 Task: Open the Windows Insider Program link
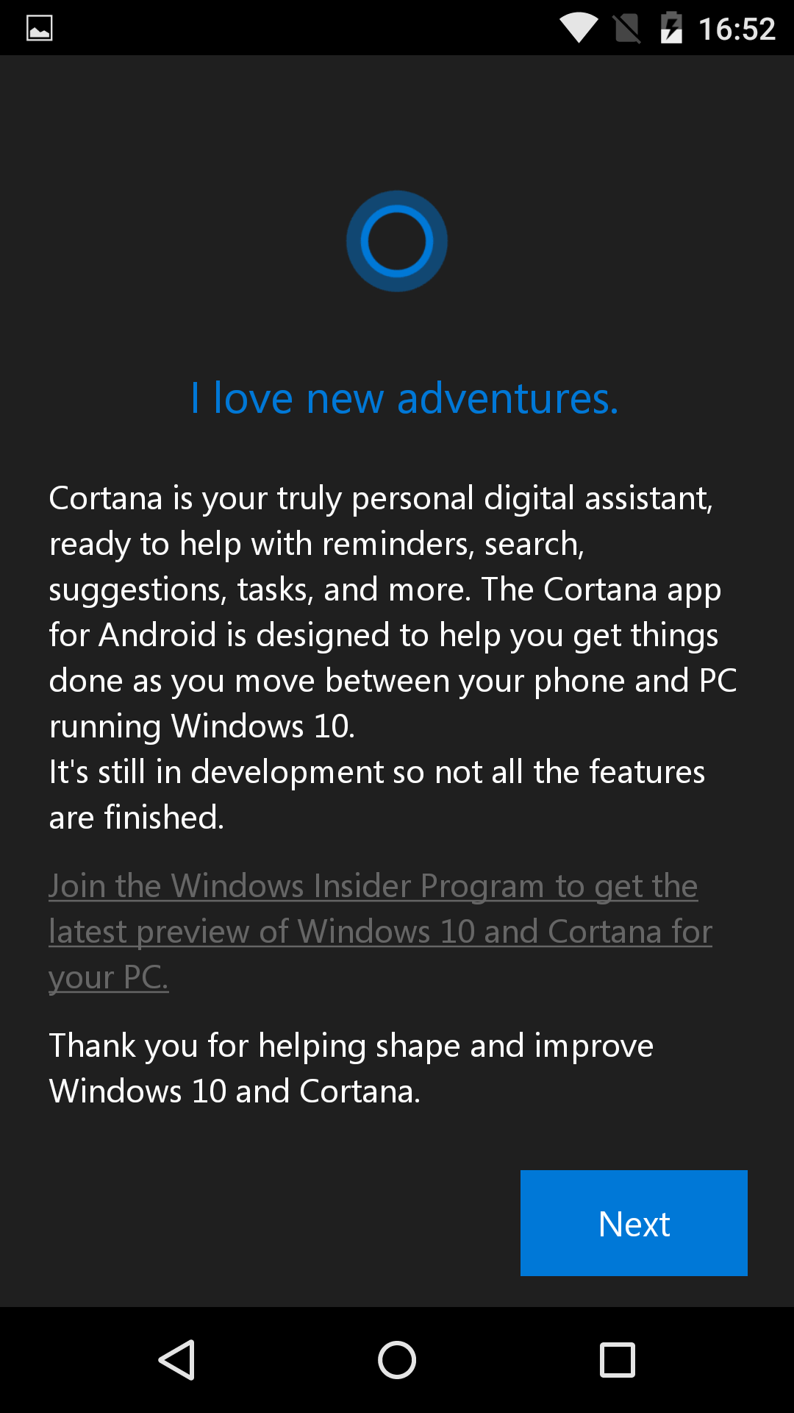coord(373,885)
